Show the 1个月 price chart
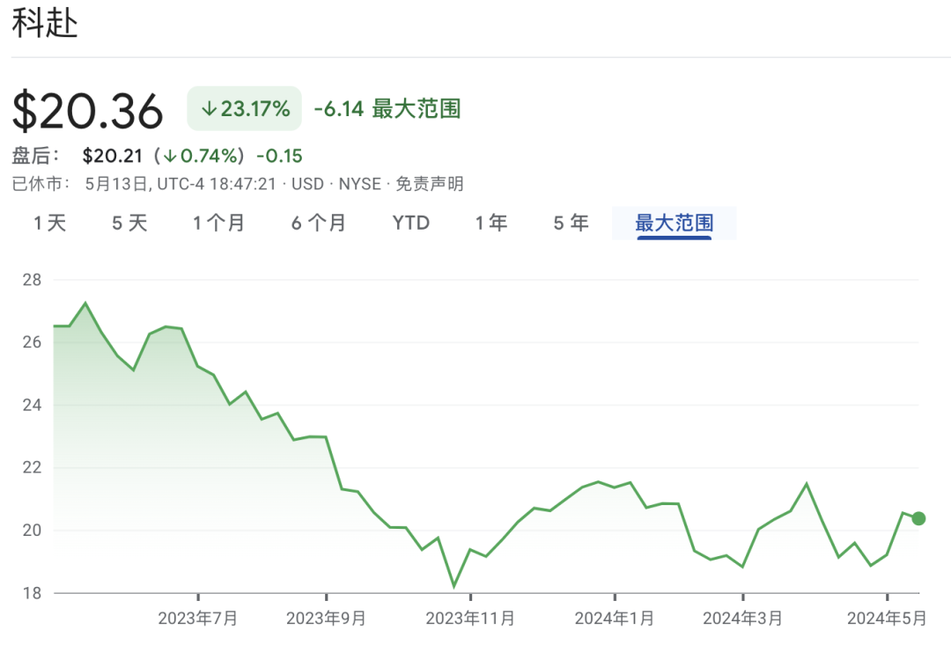The width and height of the screenshot is (951, 645). pos(219,224)
